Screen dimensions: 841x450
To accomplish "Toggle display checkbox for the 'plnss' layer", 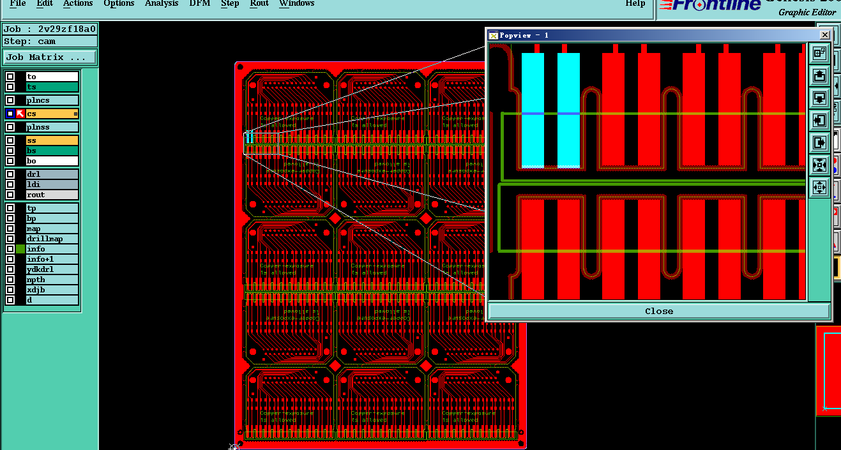I will pyautogui.click(x=10, y=127).
